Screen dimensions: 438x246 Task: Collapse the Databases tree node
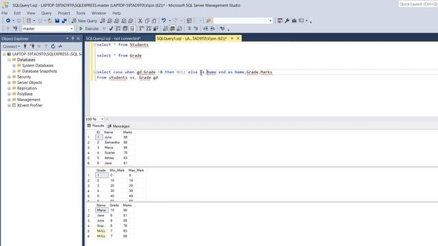[x=9, y=59]
